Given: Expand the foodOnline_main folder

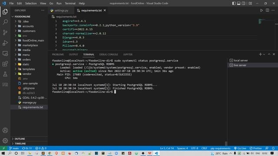Looking at the screenshot, I should pyautogui.click(x=33, y=40).
